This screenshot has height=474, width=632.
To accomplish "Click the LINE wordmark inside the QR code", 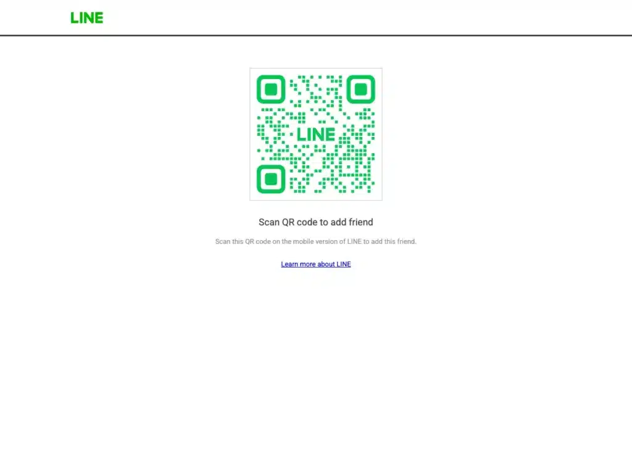I will point(315,134).
